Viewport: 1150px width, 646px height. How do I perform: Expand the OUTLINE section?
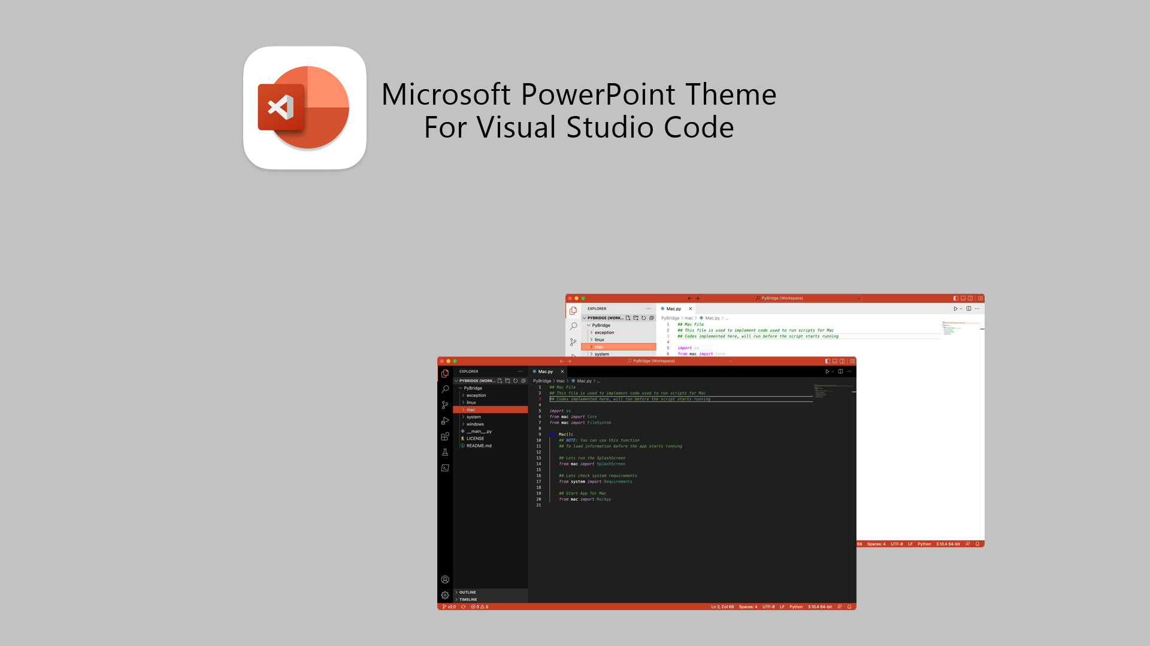(467, 592)
